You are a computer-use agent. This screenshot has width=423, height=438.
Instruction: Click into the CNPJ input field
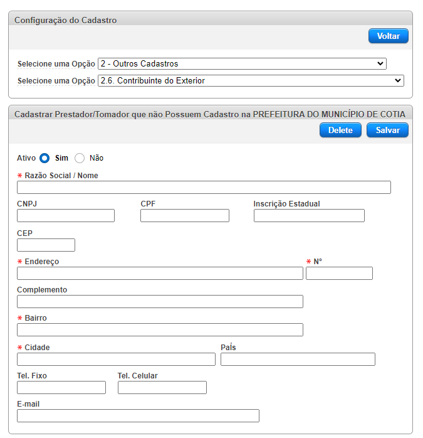(66, 216)
